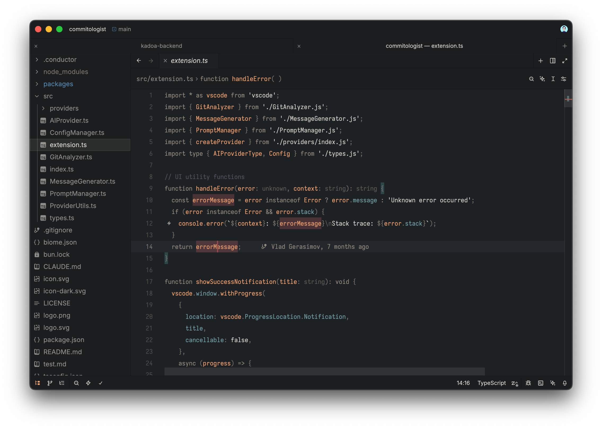Viewport: 602px width, 429px height.
Task: Open the commitologist project name menu
Action: tap(87, 29)
